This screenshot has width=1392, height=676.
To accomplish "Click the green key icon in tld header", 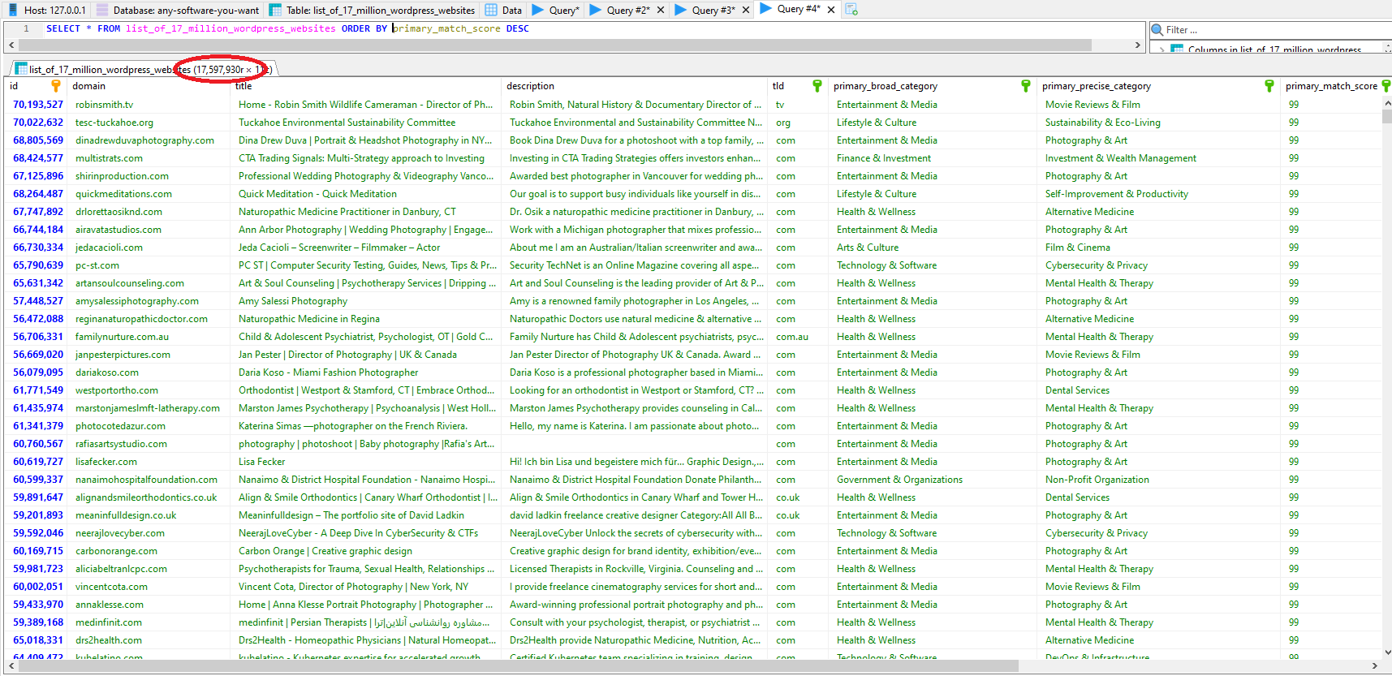I will [x=817, y=86].
